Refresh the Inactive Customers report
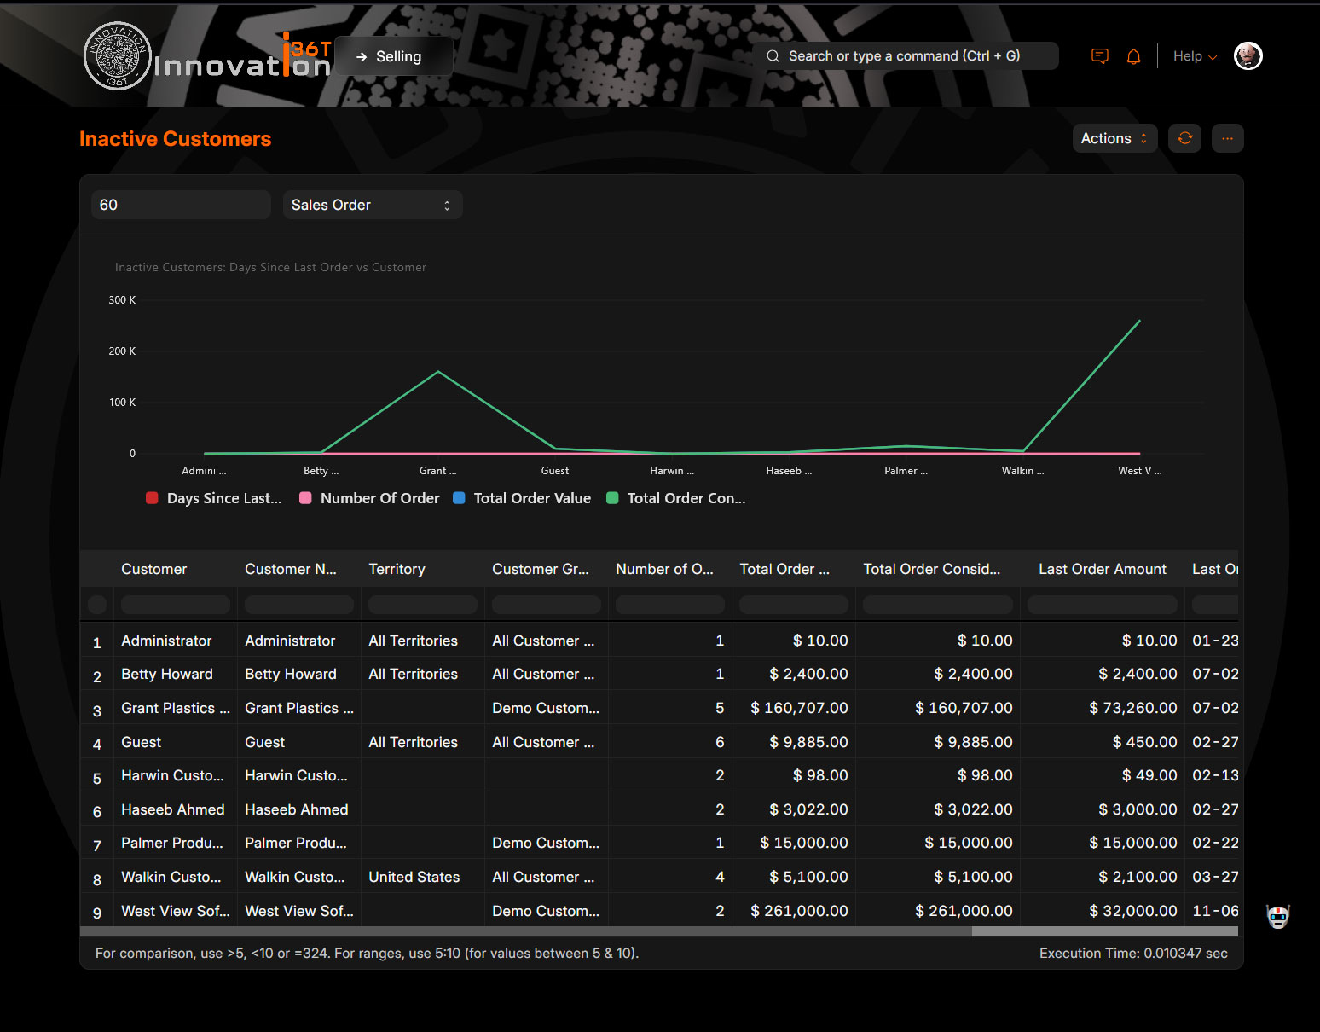This screenshot has width=1320, height=1032. pyautogui.click(x=1184, y=138)
